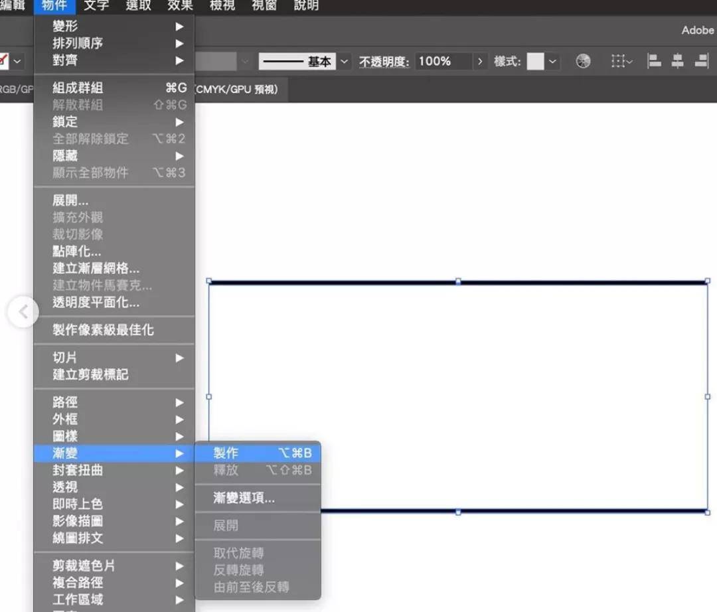Viewport: 717px width, 612px height.
Task: Switch to the CMYK/GPU 預視 document tab
Action: click(x=237, y=89)
